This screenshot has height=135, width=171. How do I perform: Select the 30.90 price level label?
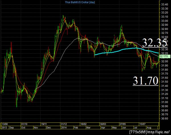[x=164, y=106]
